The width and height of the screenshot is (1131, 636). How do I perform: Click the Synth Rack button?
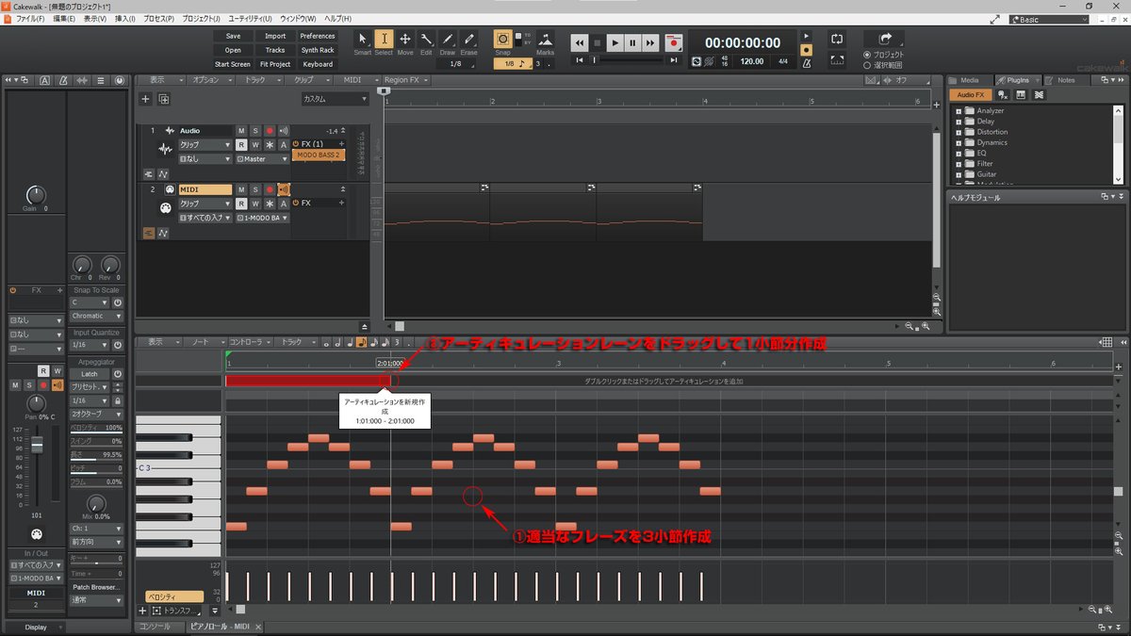tap(318, 50)
